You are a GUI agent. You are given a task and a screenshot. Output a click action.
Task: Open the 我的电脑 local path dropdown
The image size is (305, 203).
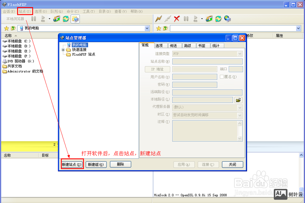coord(147,28)
